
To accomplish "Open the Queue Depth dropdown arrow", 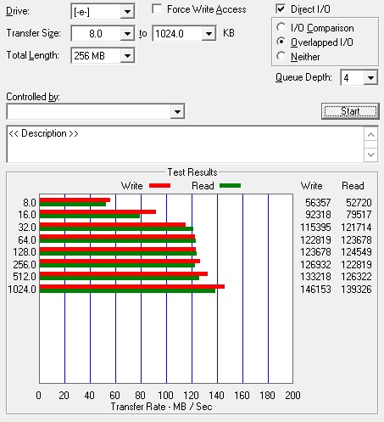I will pos(370,77).
